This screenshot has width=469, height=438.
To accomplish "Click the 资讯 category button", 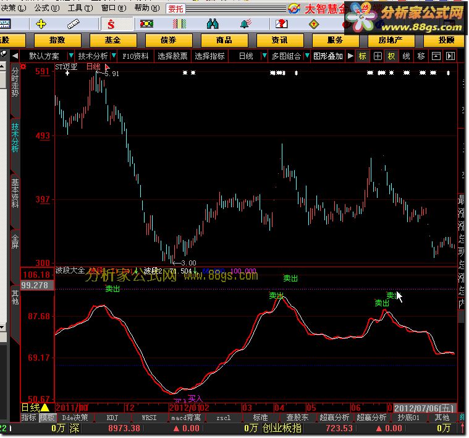I will pos(279,40).
